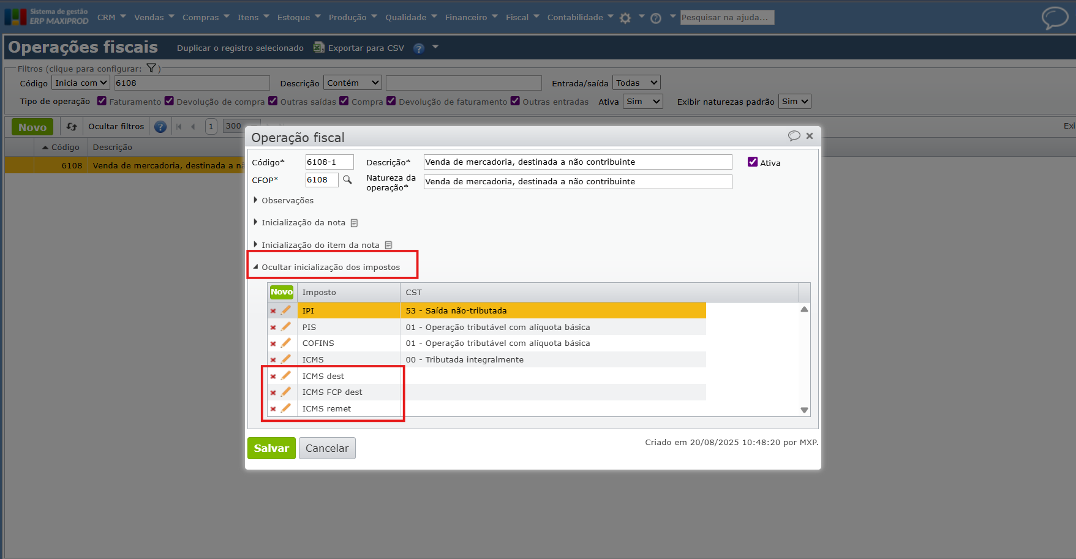Click the blue help icon beside Exportar CSV
1076x559 pixels.
(x=419, y=48)
